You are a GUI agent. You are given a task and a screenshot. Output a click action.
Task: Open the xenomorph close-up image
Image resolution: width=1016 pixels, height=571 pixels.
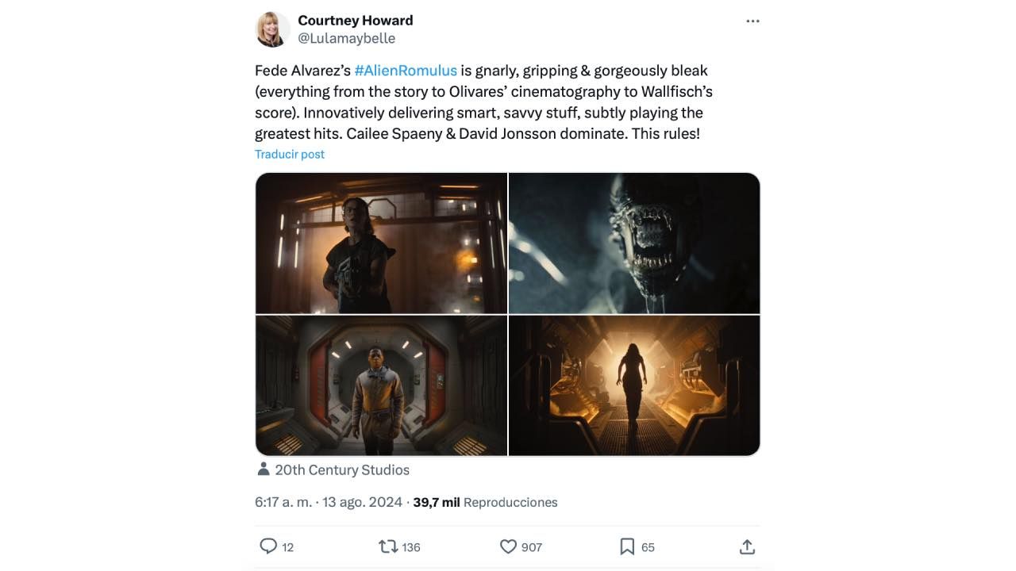pos(634,243)
